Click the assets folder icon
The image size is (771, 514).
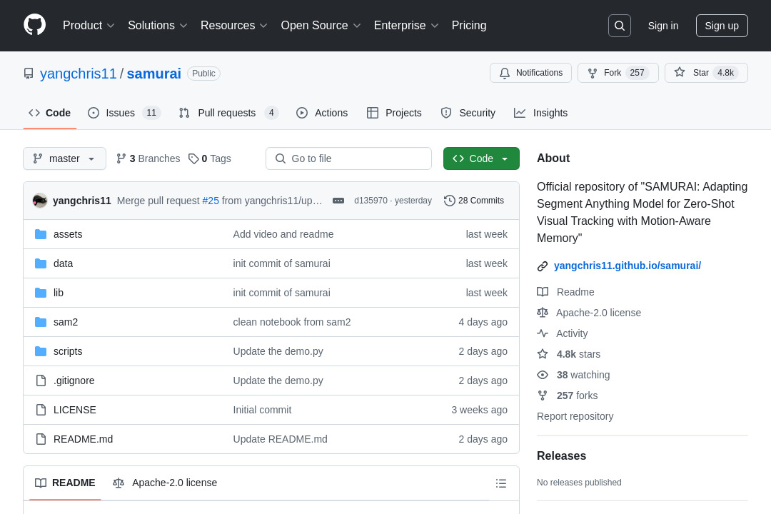pos(41,234)
